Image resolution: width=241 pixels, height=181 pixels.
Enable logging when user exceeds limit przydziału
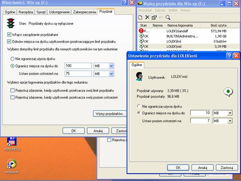12,90
